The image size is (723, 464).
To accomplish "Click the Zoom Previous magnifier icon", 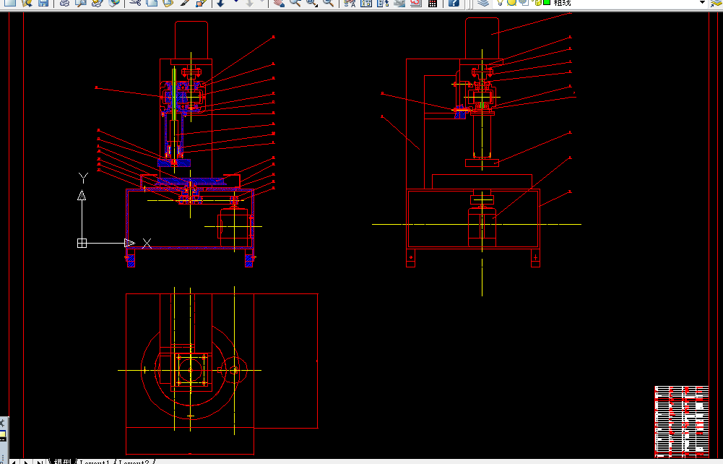I will (x=329, y=3).
